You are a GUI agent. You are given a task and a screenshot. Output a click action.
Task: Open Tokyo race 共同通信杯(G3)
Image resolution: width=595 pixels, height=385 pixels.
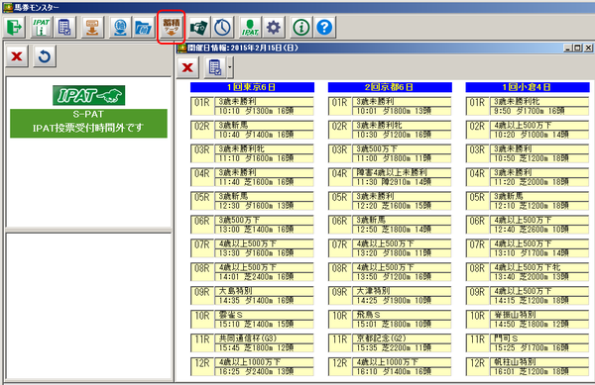(264, 338)
